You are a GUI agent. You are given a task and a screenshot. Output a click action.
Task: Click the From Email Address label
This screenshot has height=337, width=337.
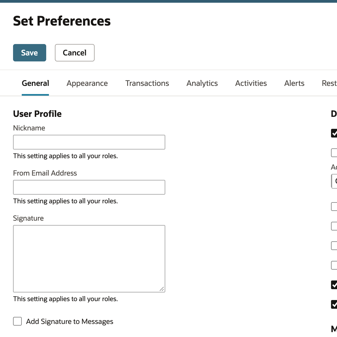point(45,173)
